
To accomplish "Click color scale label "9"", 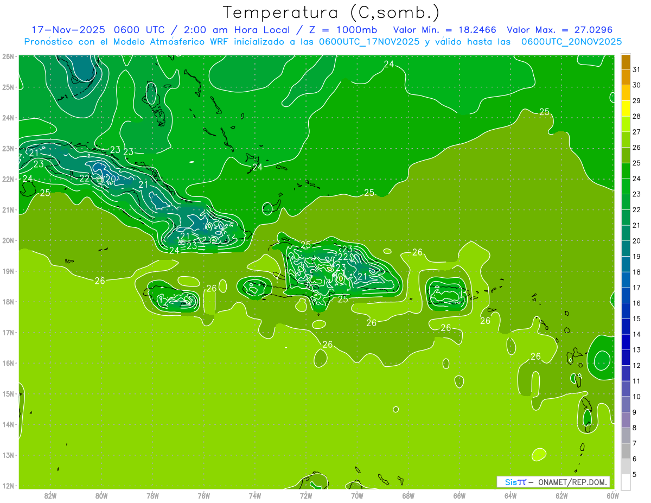I will [635, 412].
